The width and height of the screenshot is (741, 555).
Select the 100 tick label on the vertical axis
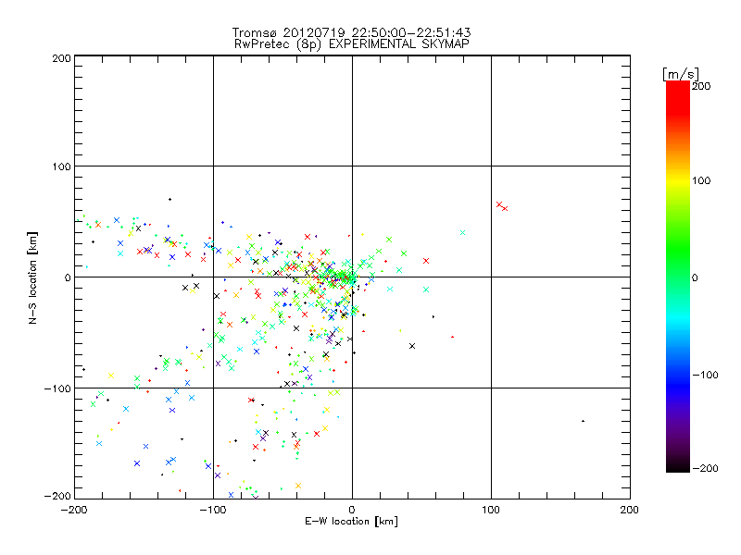[x=59, y=166]
